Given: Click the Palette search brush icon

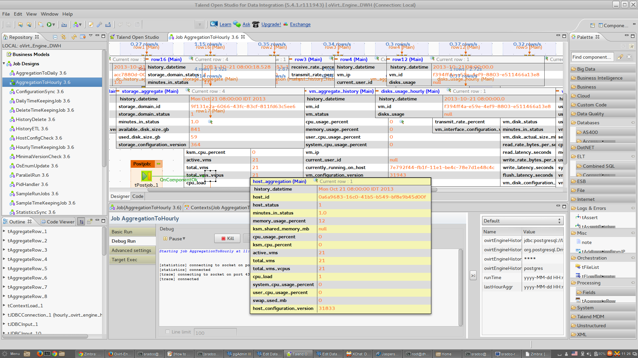Looking at the screenshot, I should (620, 57).
